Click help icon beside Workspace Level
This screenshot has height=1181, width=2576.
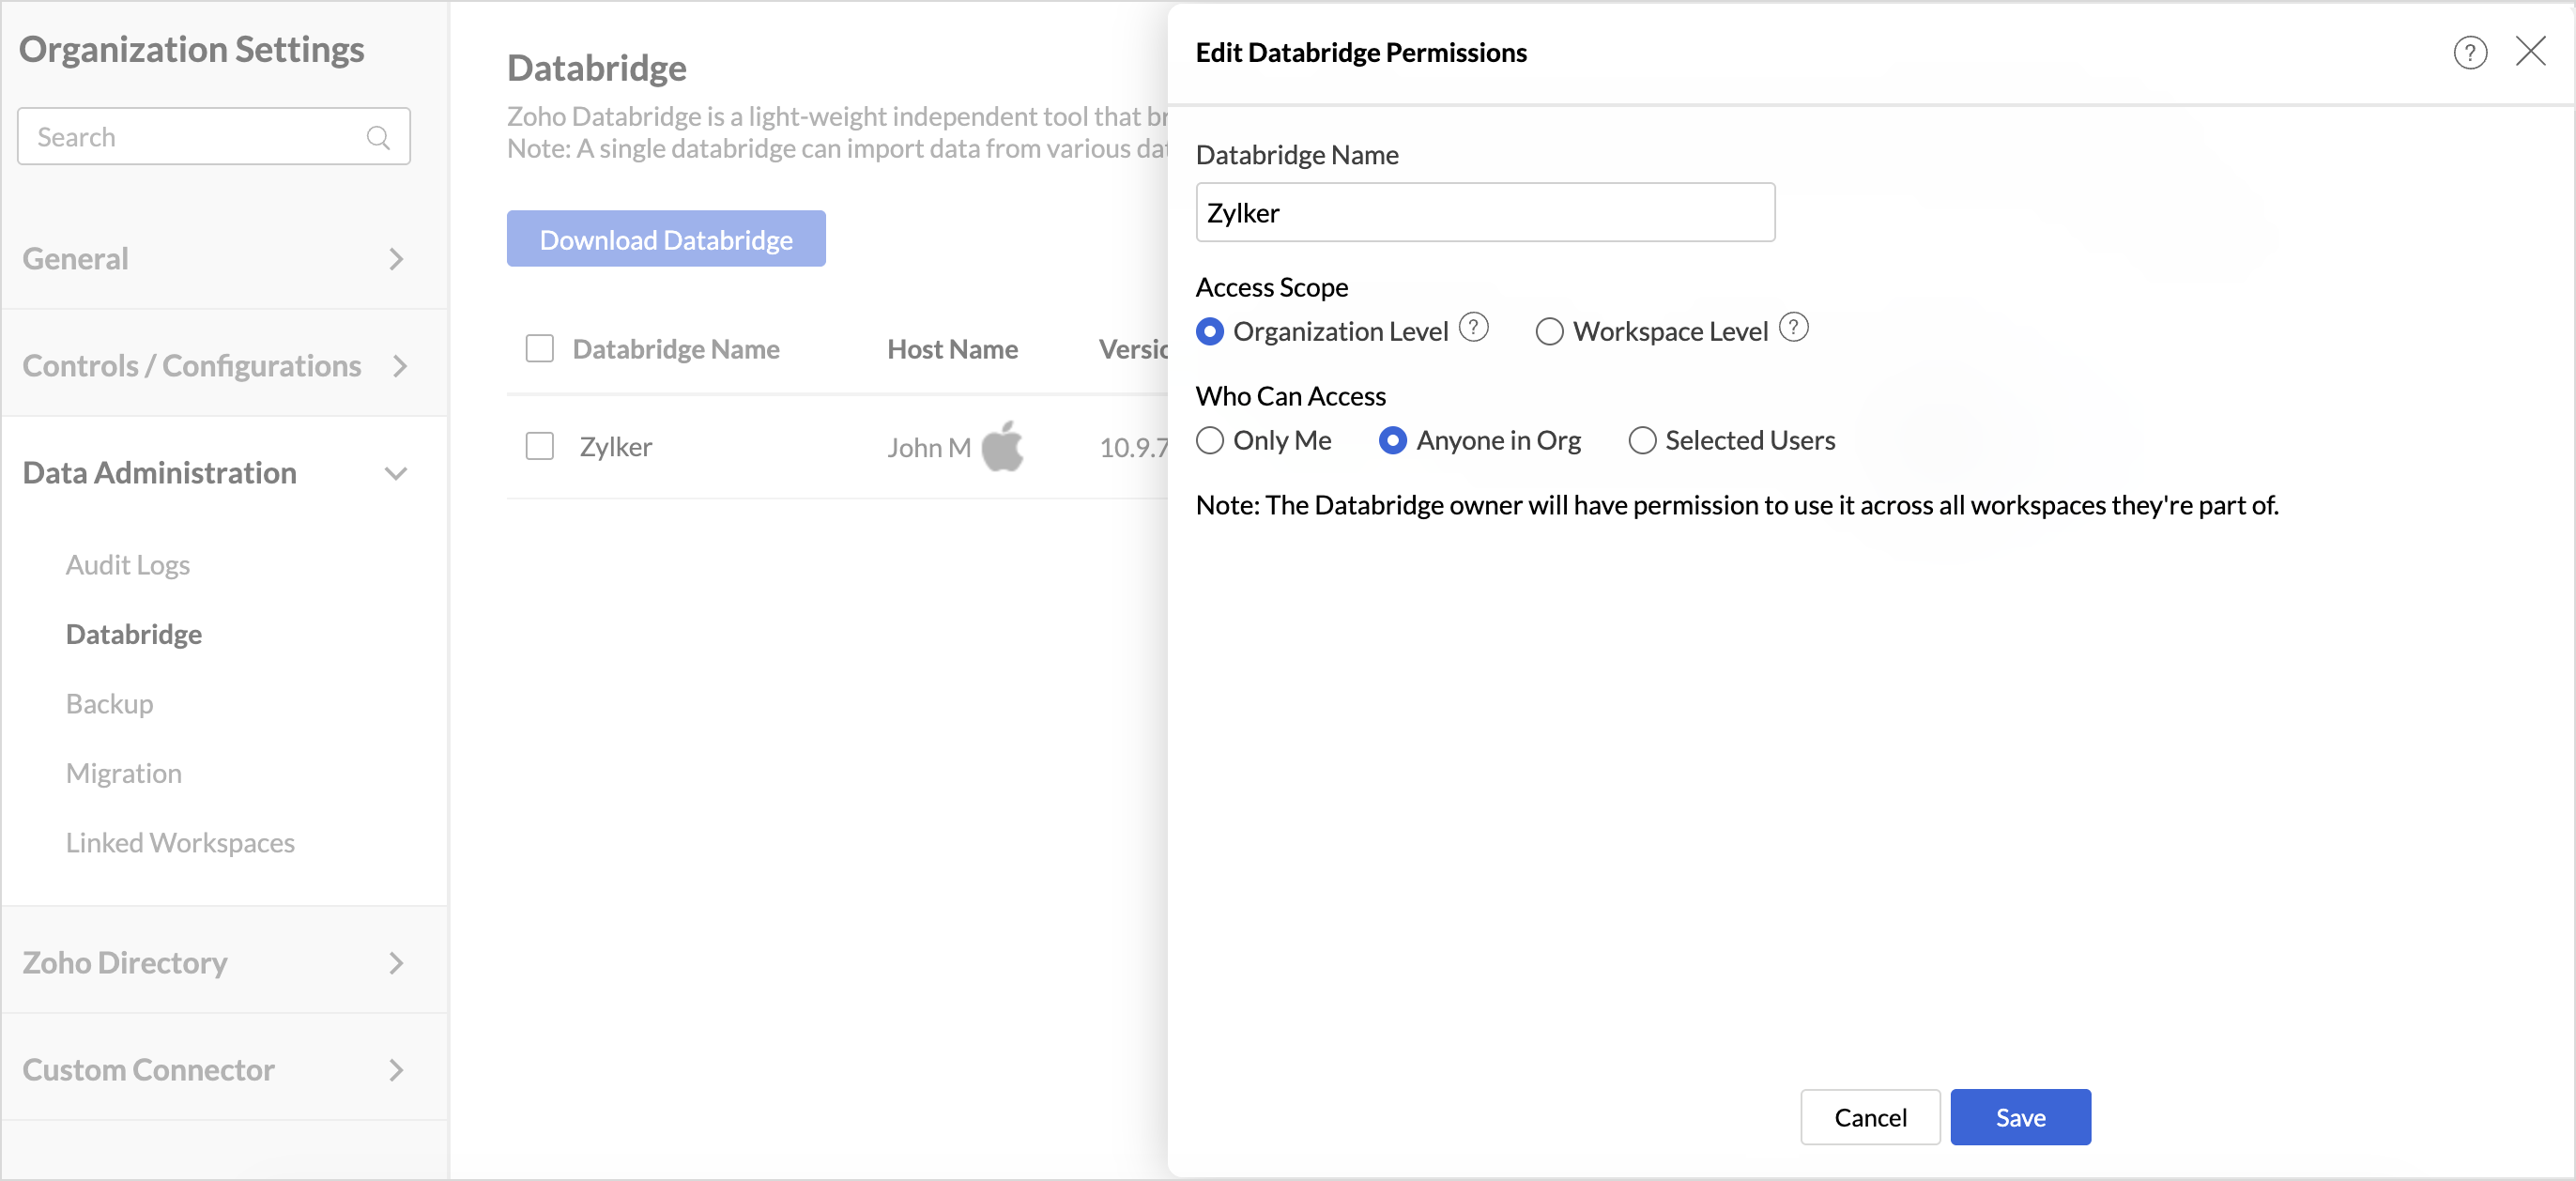click(1793, 327)
